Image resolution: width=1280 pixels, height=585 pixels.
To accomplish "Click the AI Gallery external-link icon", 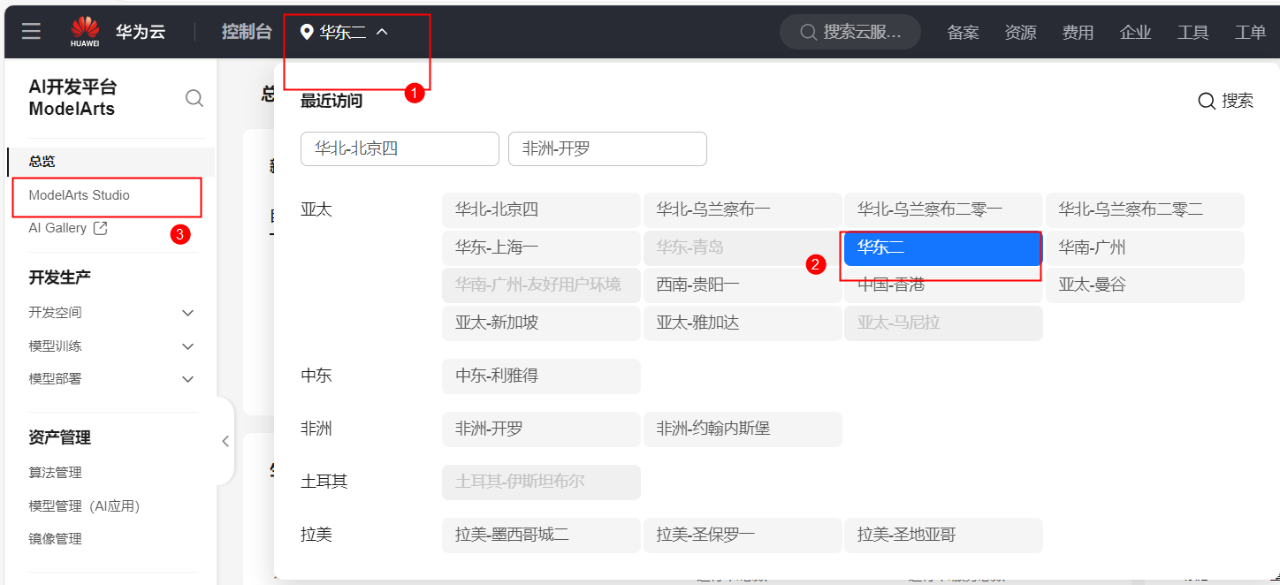I will (x=101, y=228).
